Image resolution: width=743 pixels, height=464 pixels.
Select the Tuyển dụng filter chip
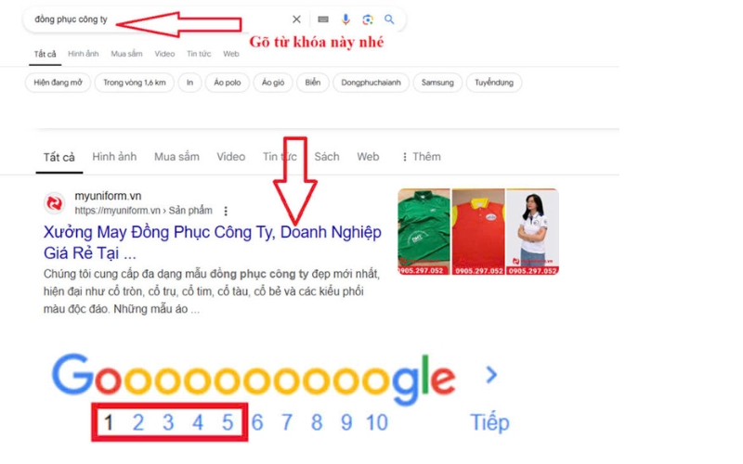[x=494, y=83]
